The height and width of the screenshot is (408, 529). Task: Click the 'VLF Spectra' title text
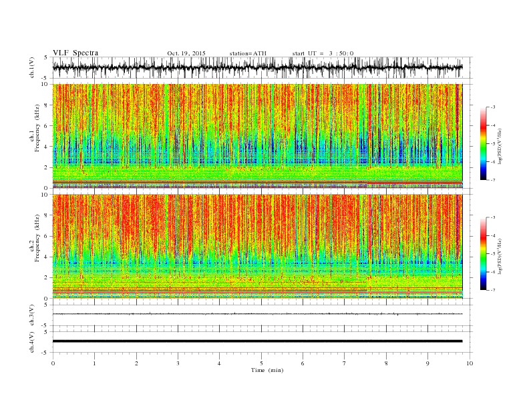(x=75, y=53)
